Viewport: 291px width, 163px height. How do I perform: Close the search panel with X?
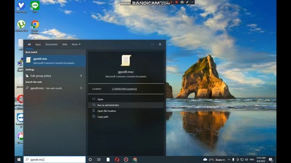point(160,44)
